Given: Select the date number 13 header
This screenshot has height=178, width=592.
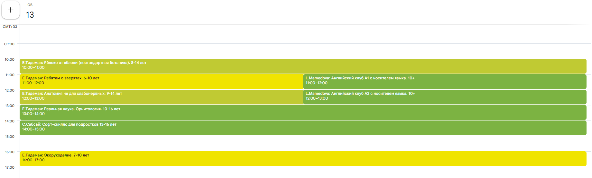Looking at the screenshot, I should click(x=30, y=15).
